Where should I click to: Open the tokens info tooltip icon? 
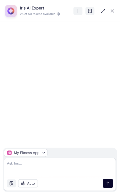[58, 14]
